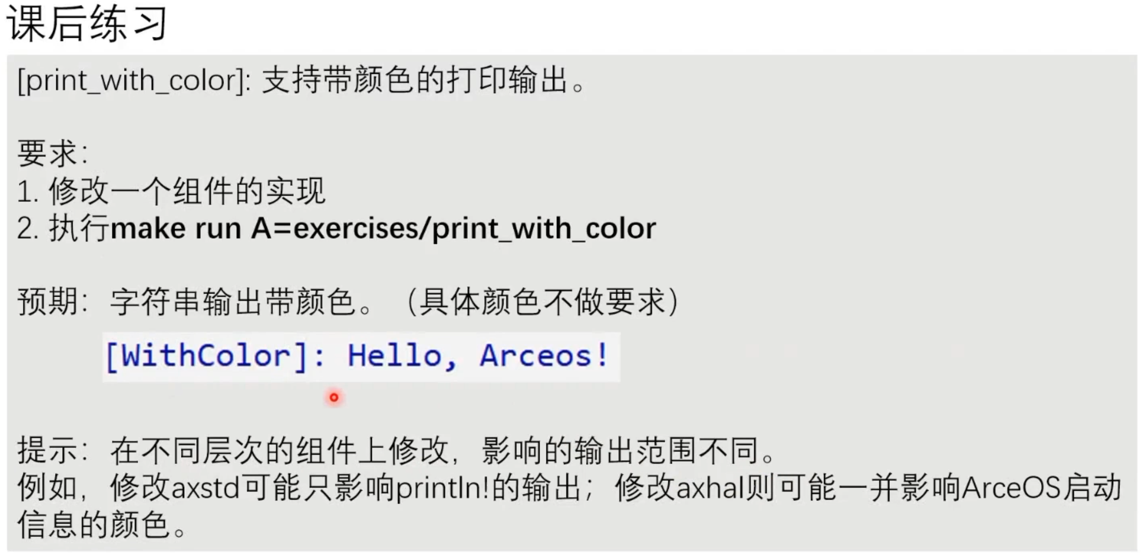
Task: Click the 预期 label
Action: click(48, 302)
